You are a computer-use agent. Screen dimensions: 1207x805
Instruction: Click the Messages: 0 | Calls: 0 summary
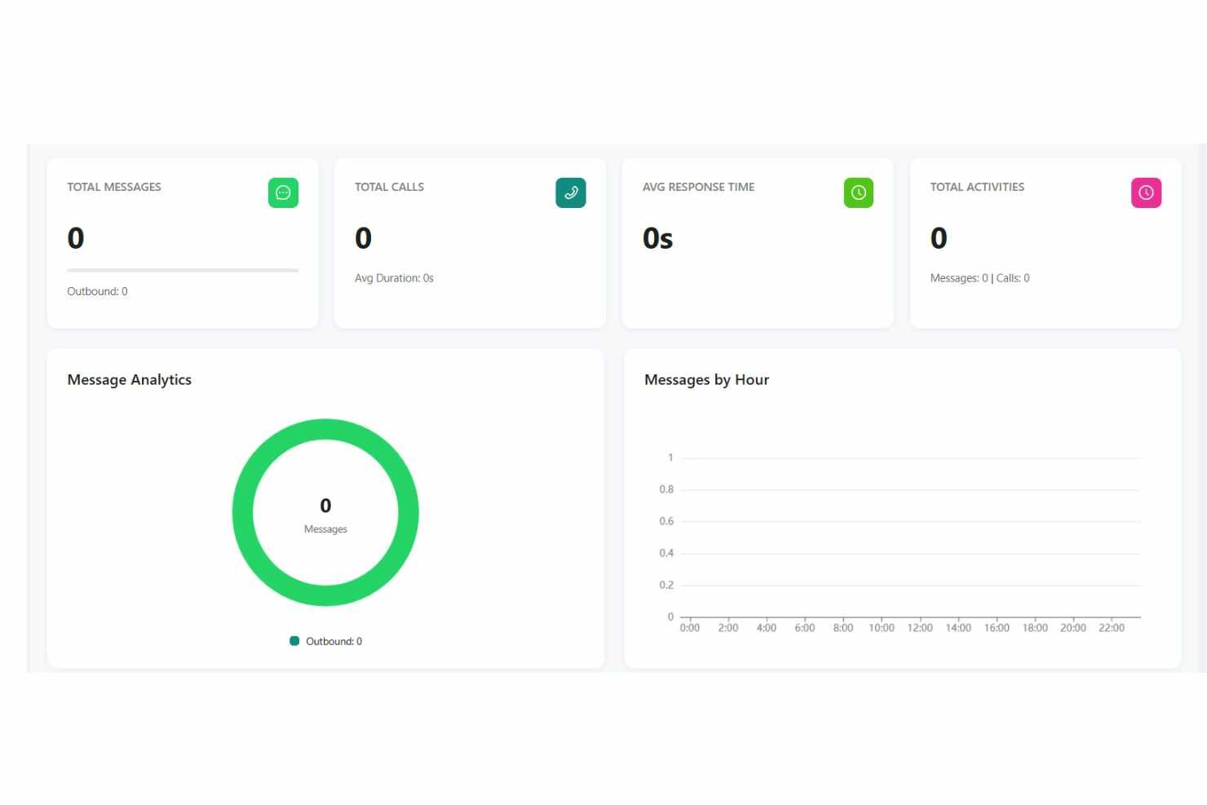979,278
